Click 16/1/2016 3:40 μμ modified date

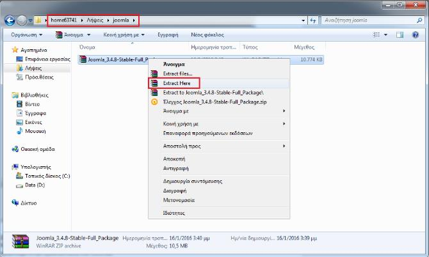190,238
